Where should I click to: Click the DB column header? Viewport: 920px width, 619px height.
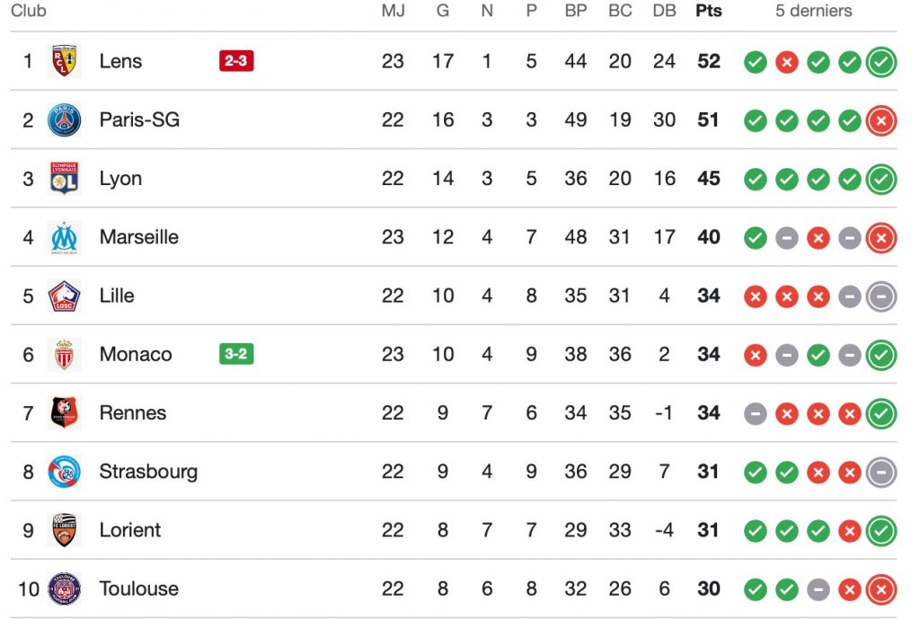[x=664, y=12]
